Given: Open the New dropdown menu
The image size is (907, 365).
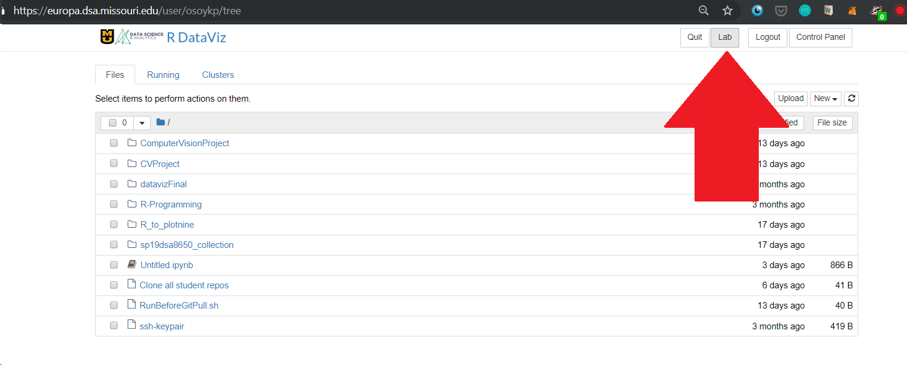Looking at the screenshot, I should pos(825,99).
